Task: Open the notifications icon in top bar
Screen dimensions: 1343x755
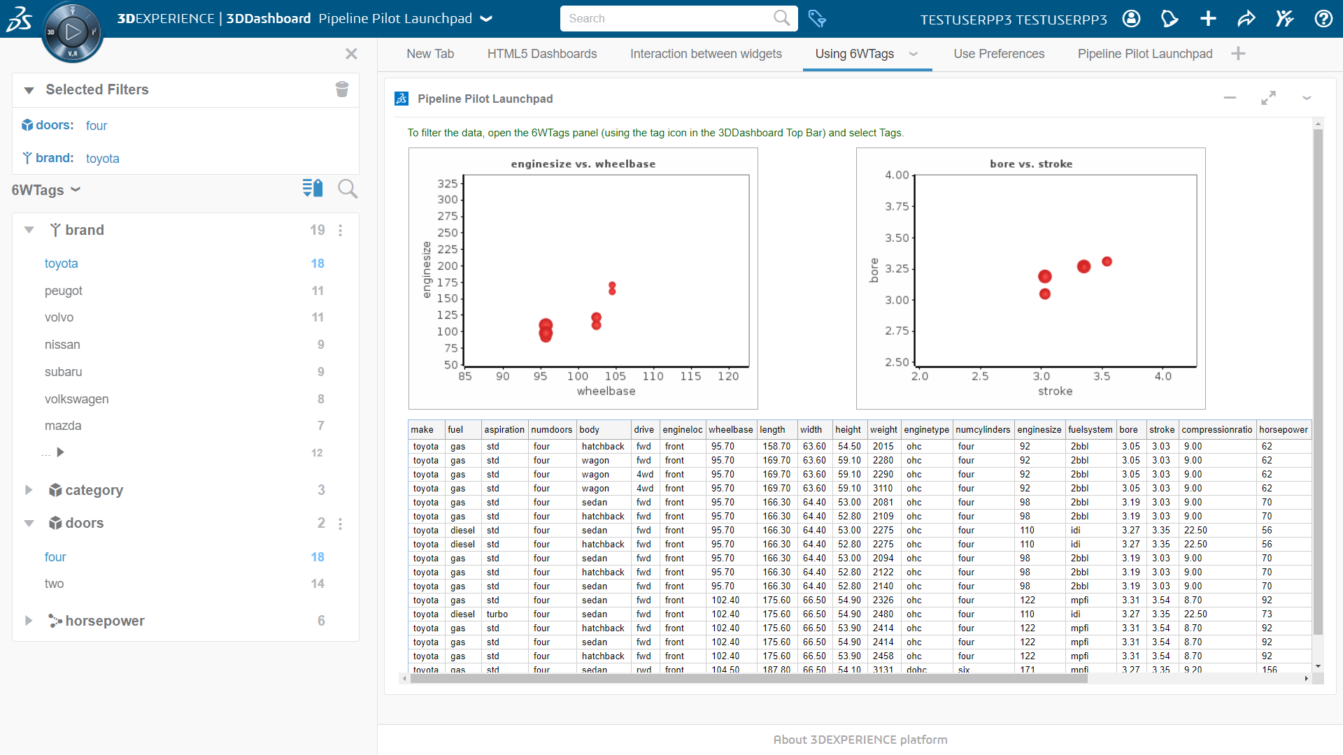Action: pyautogui.click(x=1170, y=19)
